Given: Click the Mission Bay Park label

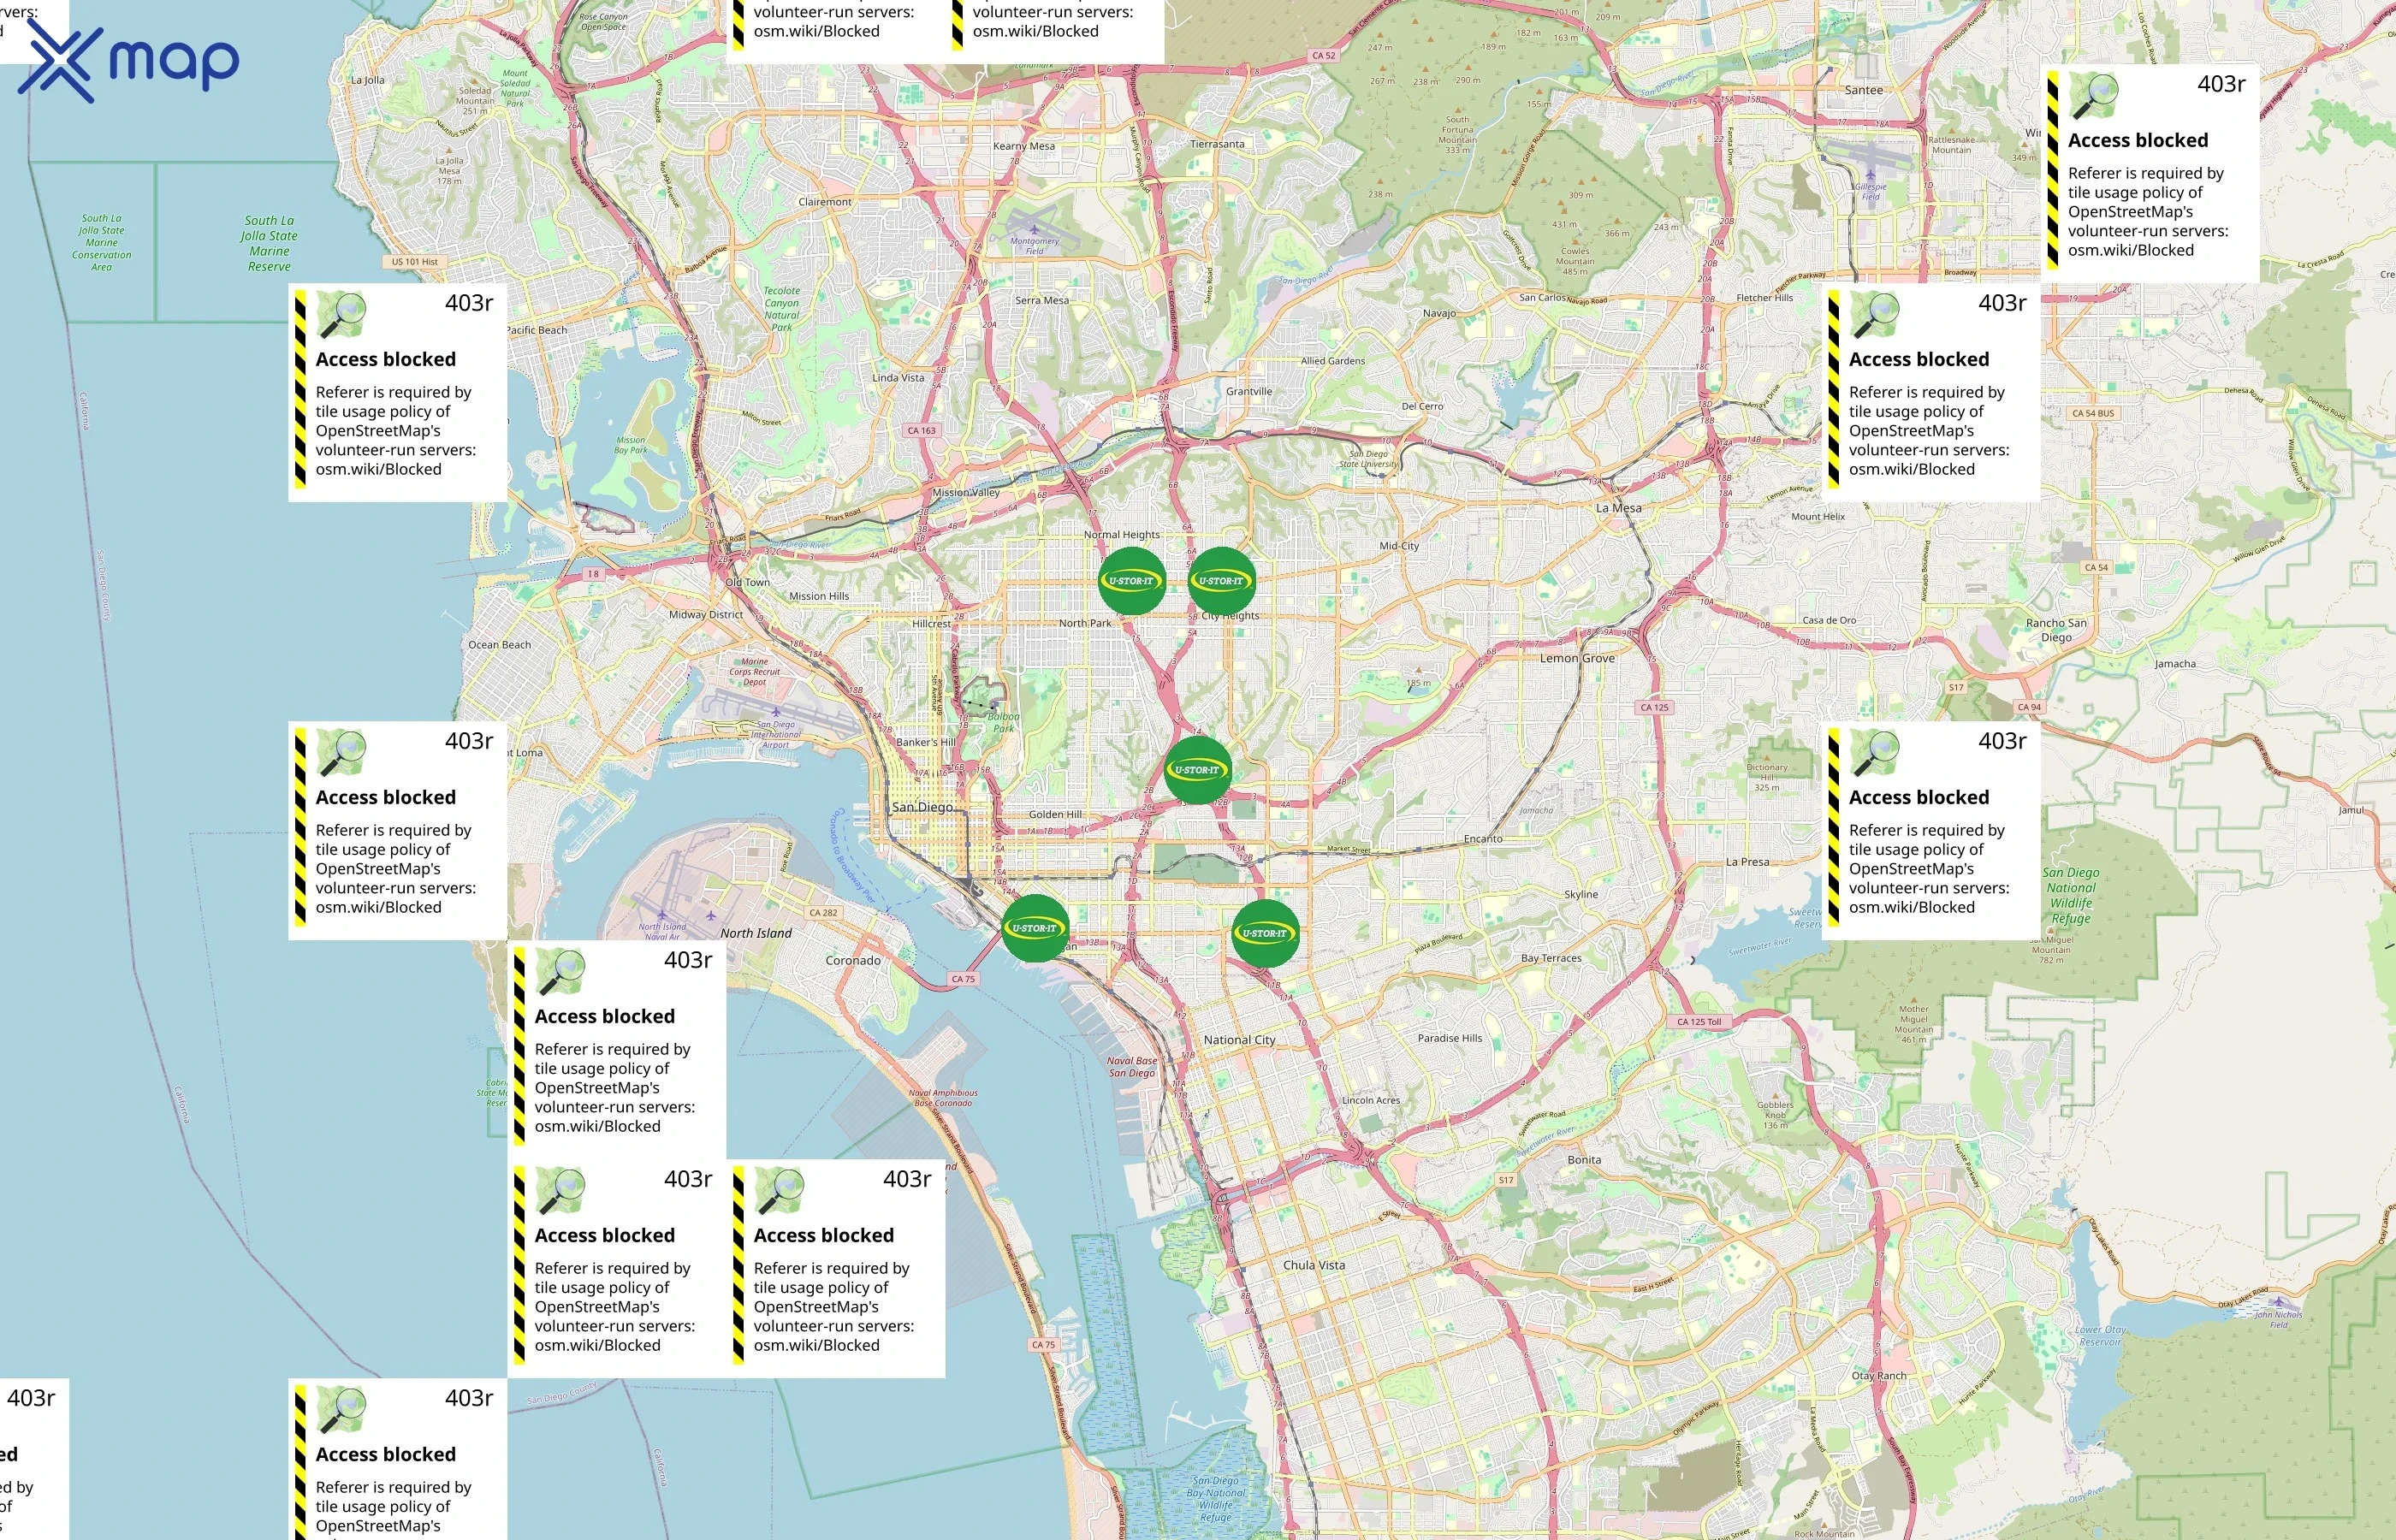Looking at the screenshot, I should click(630, 445).
